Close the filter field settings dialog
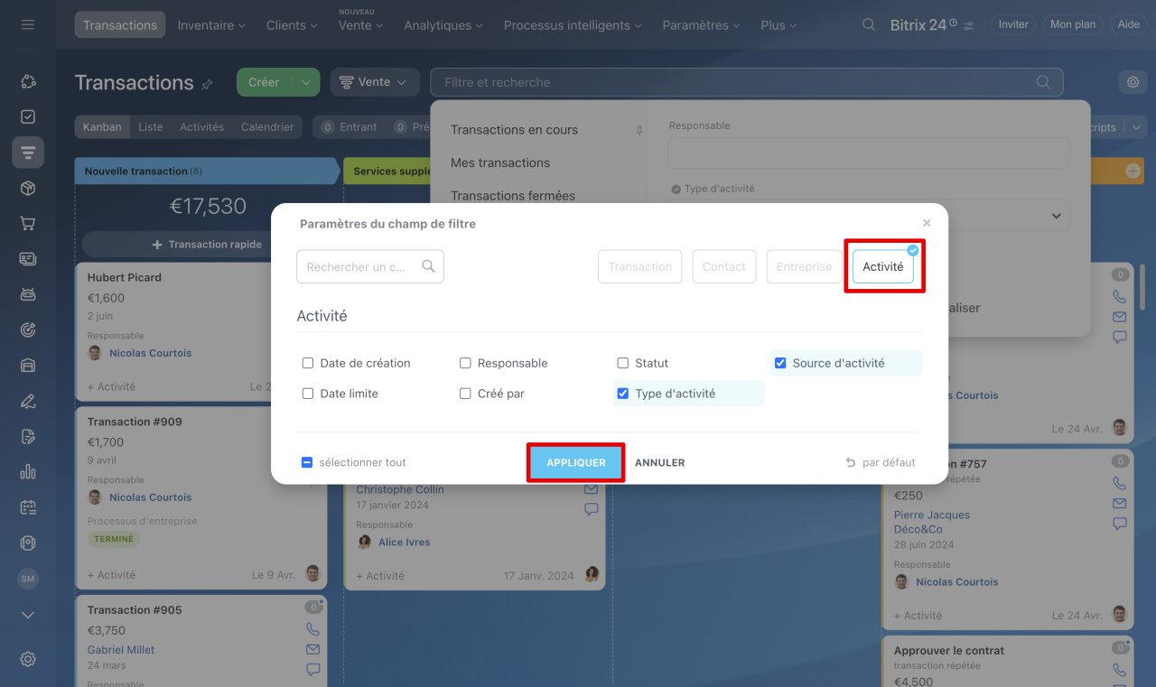Screen dimensions: 1156x687 (927, 223)
